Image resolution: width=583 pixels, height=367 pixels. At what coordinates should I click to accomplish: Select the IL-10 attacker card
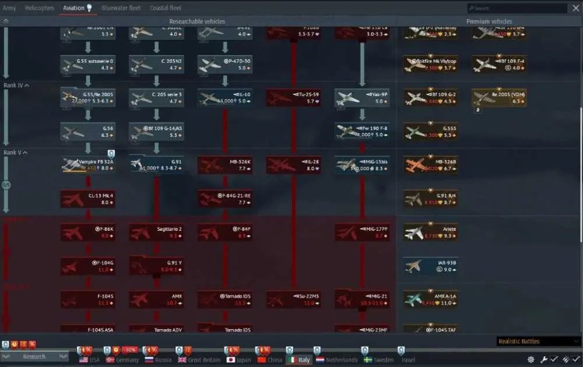pos(225,98)
